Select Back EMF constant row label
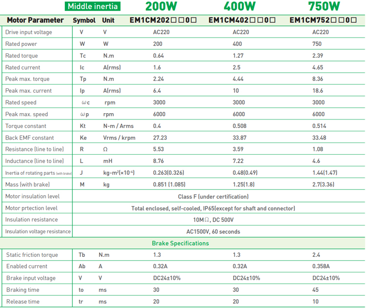The height and width of the screenshot is (308, 366). point(29,138)
